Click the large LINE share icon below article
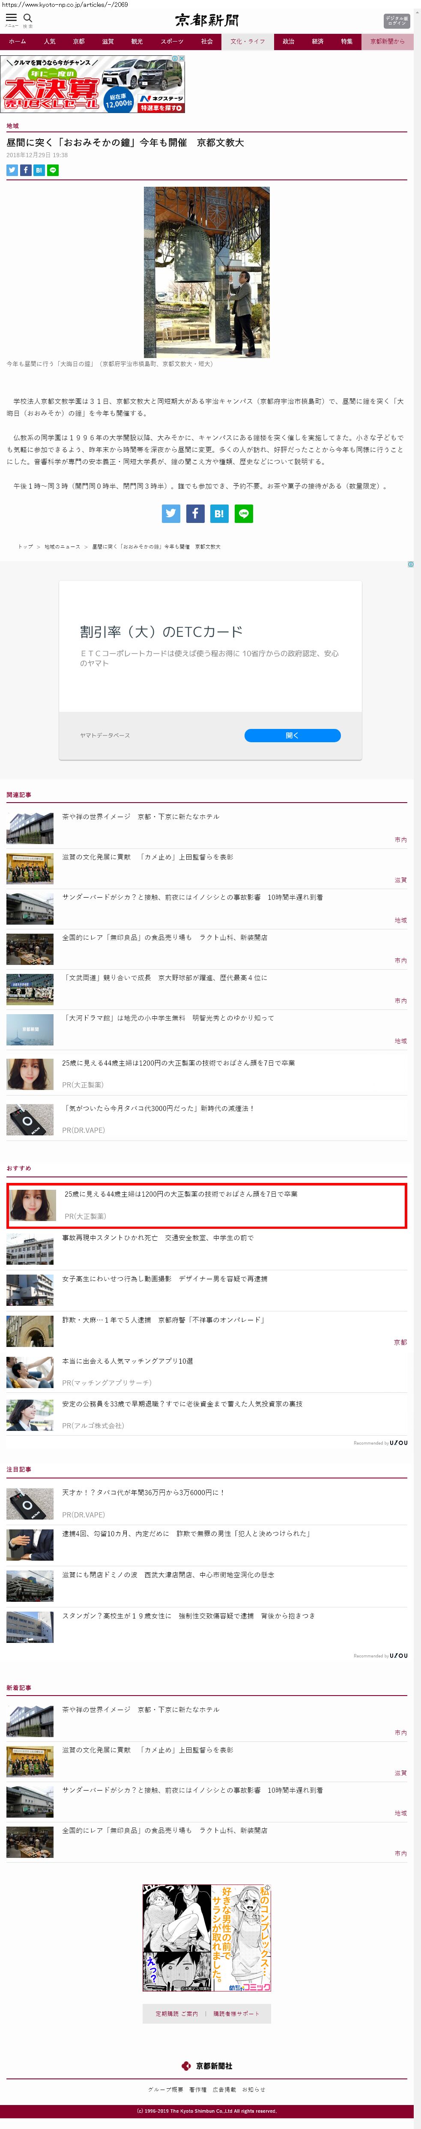 pos(244,513)
